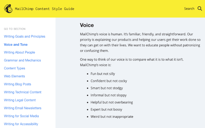Click the 'Fun but not silly' bullet

pos(103,74)
